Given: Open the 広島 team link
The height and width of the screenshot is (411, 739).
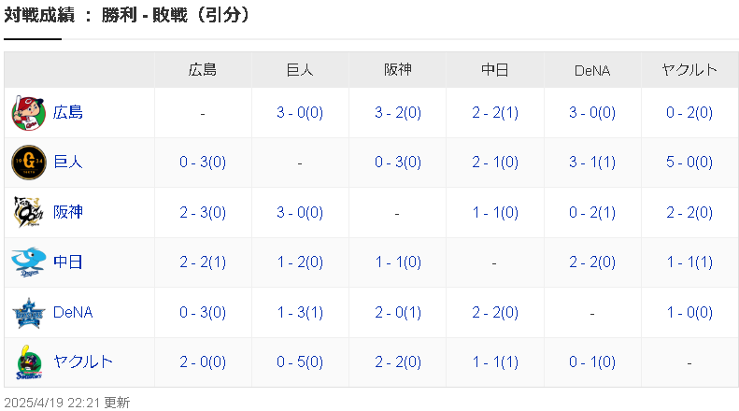Looking at the screenshot, I should click(68, 113).
